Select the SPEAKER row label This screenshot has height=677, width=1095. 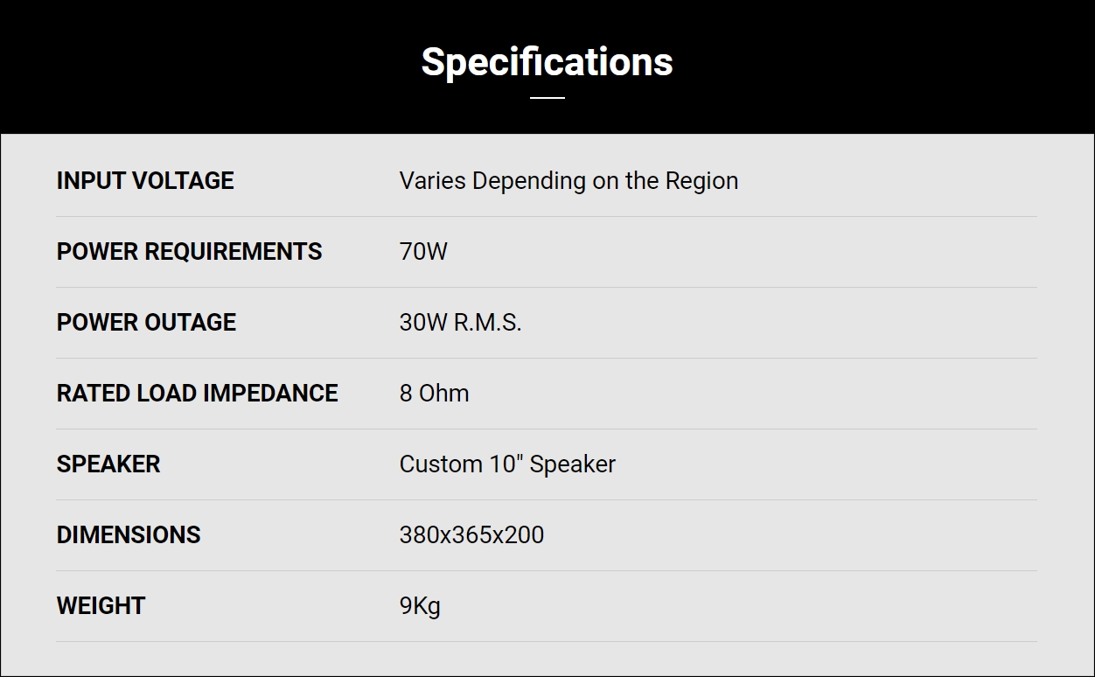click(x=108, y=464)
